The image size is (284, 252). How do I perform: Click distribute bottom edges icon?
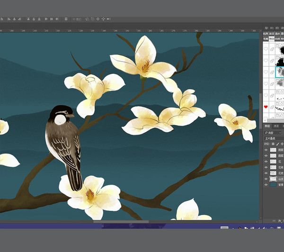[x=39, y=19]
